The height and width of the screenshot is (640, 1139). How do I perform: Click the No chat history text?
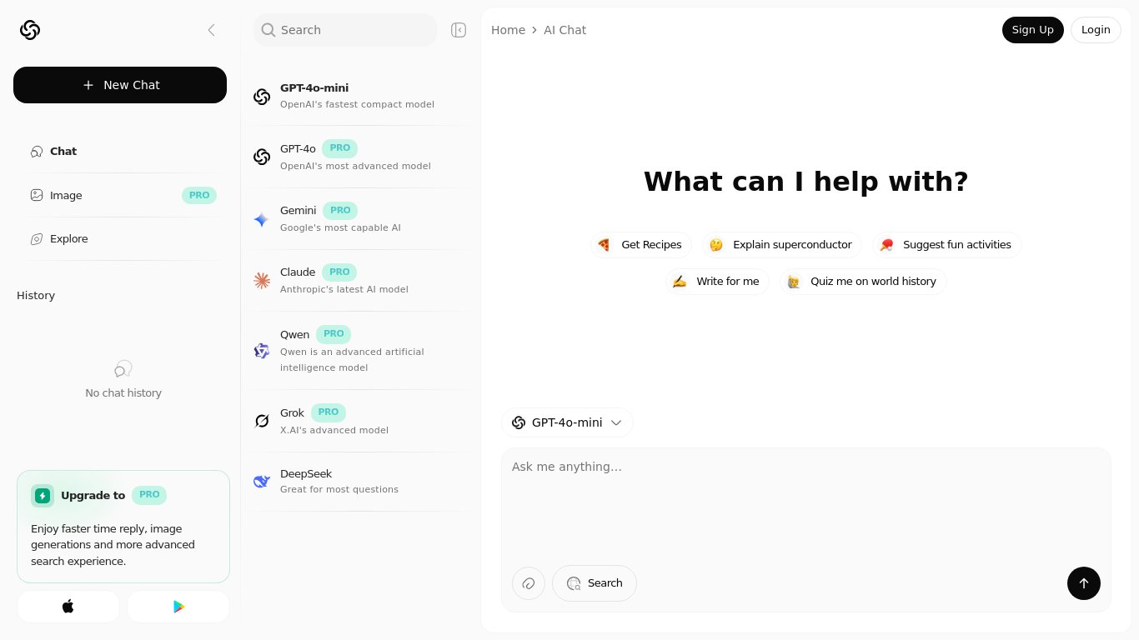(x=123, y=393)
